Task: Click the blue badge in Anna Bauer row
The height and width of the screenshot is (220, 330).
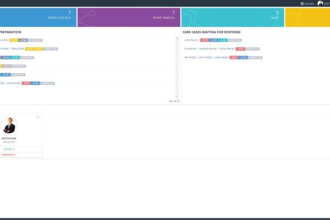Action: tap(213, 40)
